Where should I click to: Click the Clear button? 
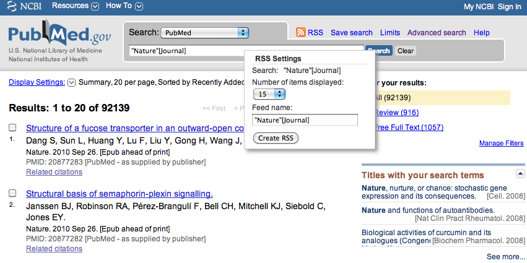click(x=406, y=51)
